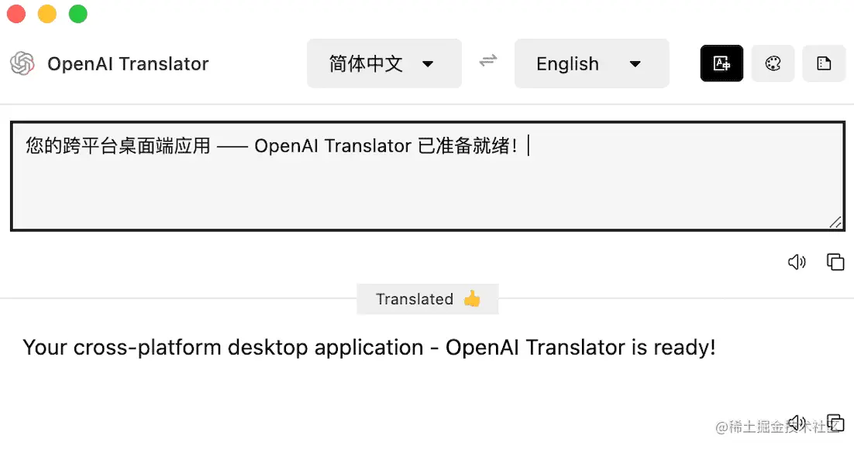This screenshot has height=449, width=854.
Task: Copy the translated text
Action: pos(835,423)
